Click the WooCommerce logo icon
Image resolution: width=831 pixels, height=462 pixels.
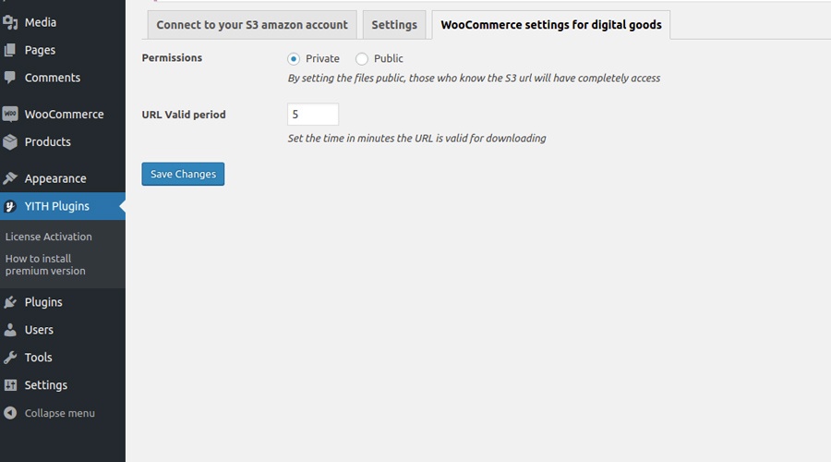tap(9, 114)
